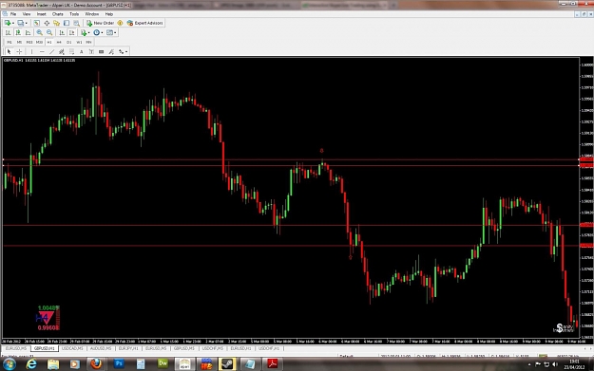This screenshot has width=594, height=371.
Task: Switch to the GBPUSD,M5 chart tab
Action: [x=184, y=348]
